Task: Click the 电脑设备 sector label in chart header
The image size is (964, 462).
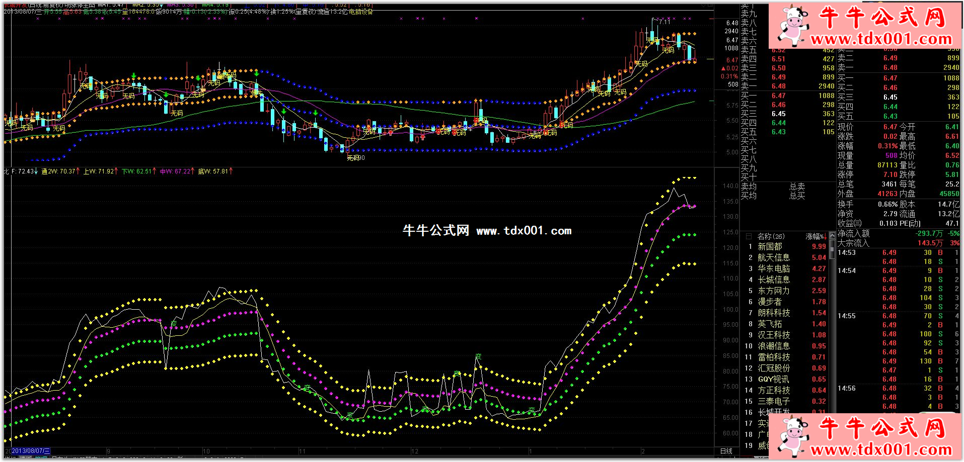Action: tap(360, 12)
